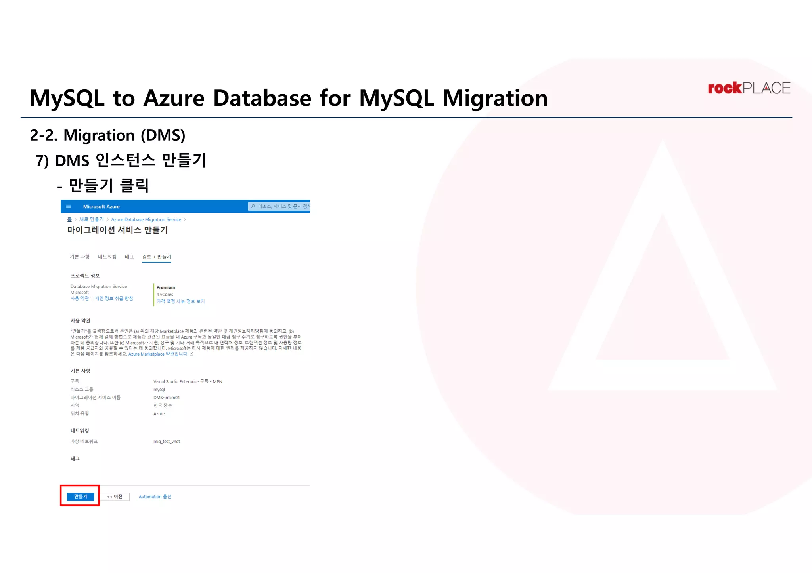Open Azure Database Migration Service breadcrumb
The image size is (812, 573).
click(x=146, y=220)
